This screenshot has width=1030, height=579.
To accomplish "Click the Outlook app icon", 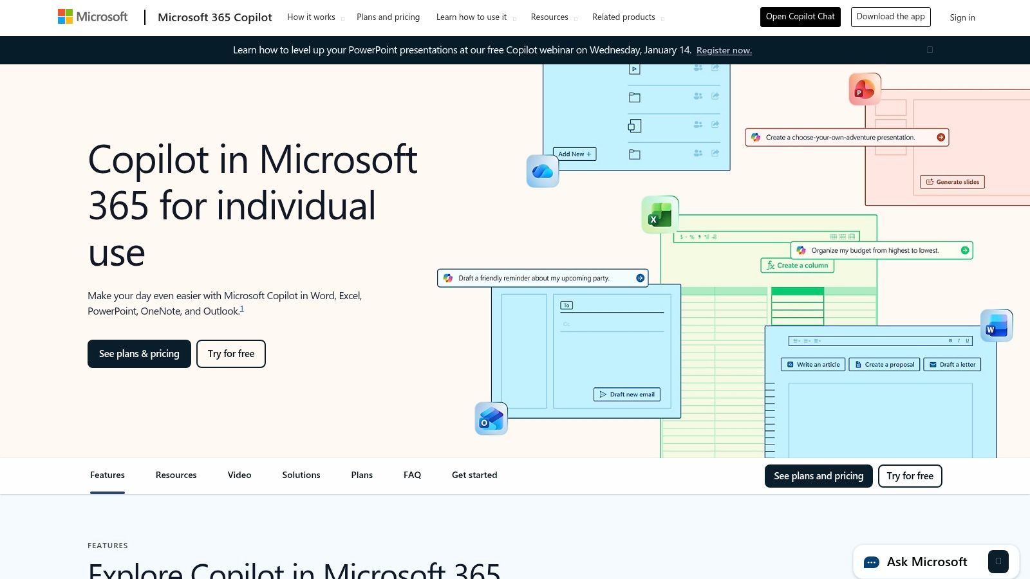I will point(491,418).
